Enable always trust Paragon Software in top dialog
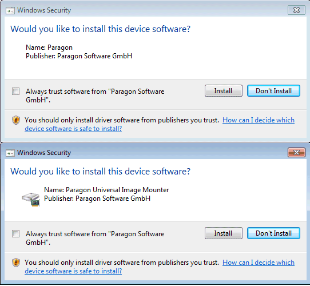 [15, 92]
